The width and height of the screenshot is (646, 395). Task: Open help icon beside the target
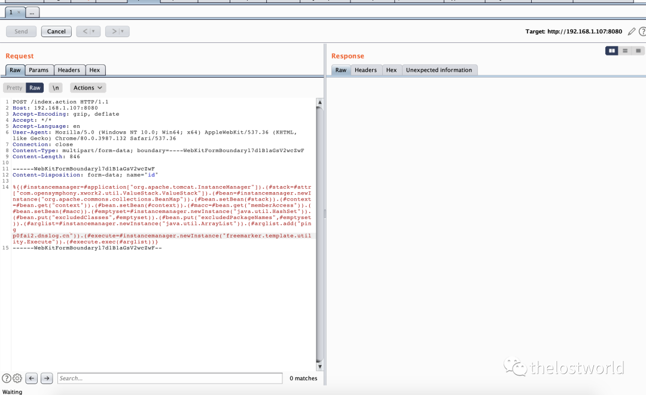pyautogui.click(x=642, y=32)
